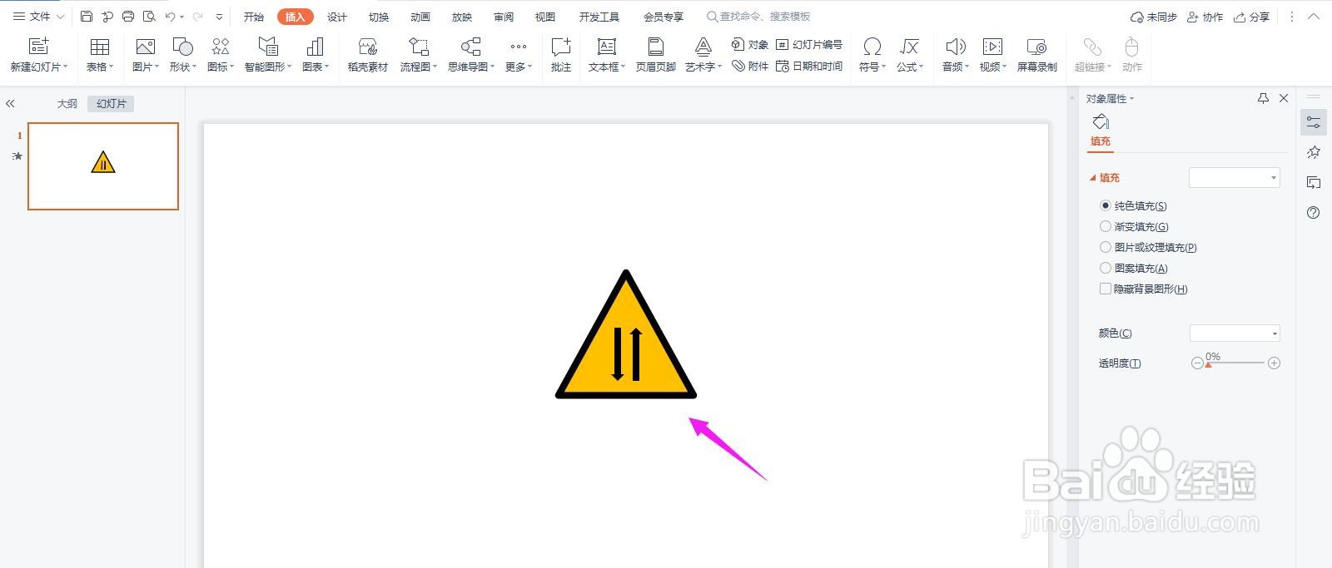The image size is (1332, 568).
Task: Click the Audio (音频) icon
Action: (956, 47)
